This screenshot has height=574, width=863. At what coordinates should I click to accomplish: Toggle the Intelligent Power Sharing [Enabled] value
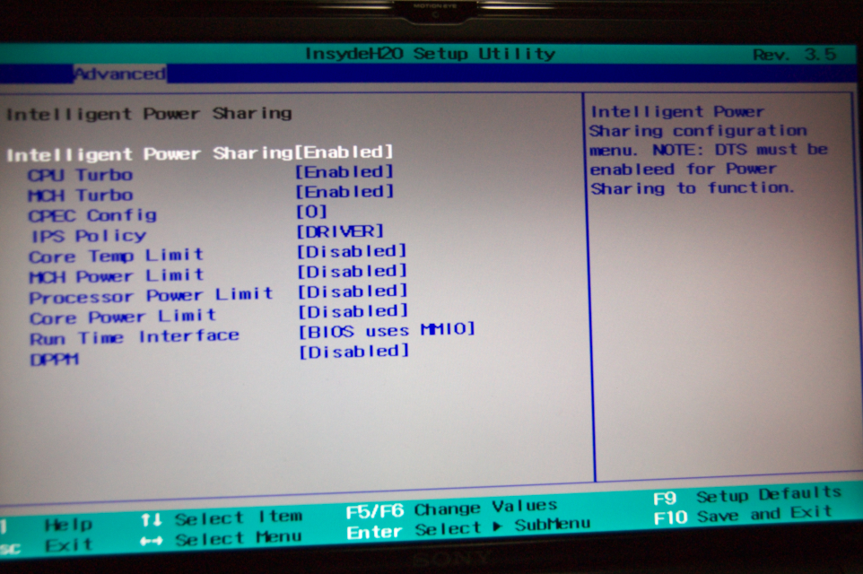344,152
